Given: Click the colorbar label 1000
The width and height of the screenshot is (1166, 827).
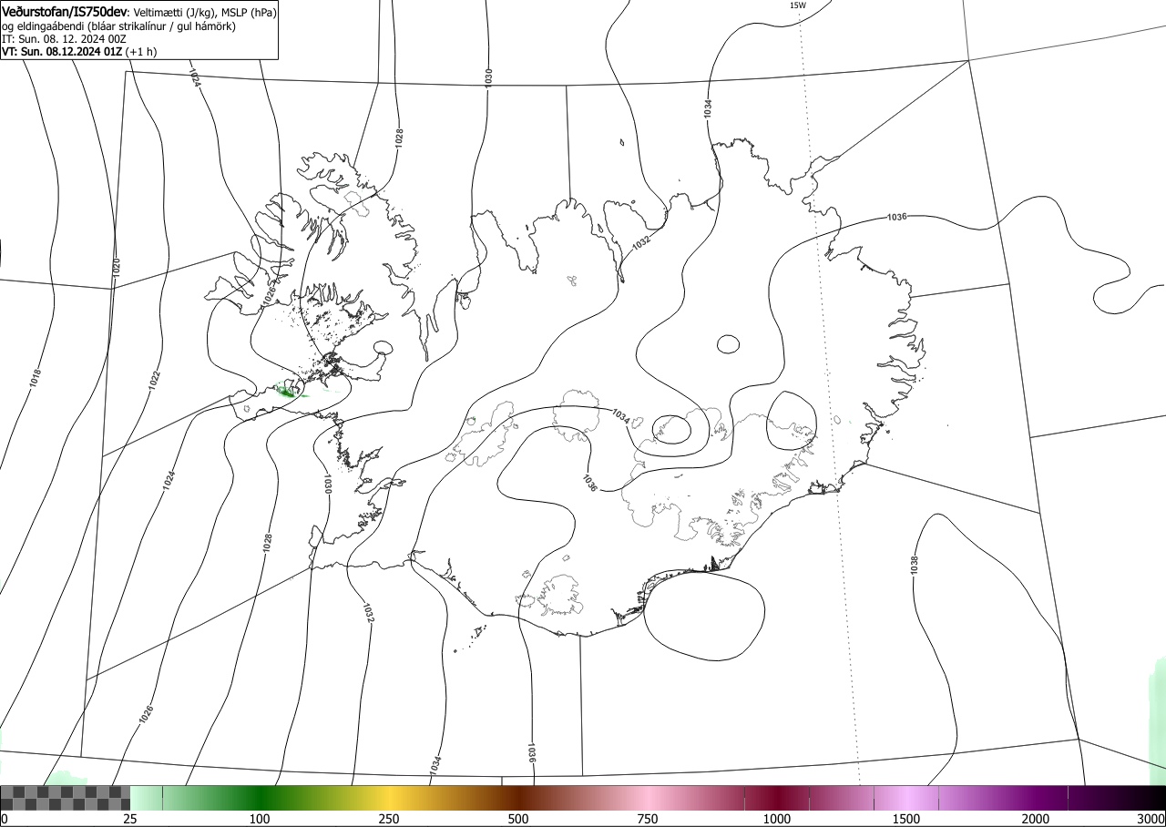Looking at the screenshot, I should 777,819.
